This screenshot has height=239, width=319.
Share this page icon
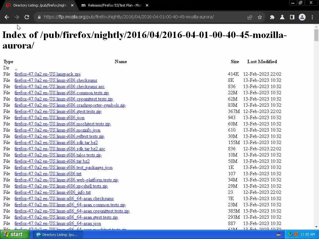tap(250, 17)
